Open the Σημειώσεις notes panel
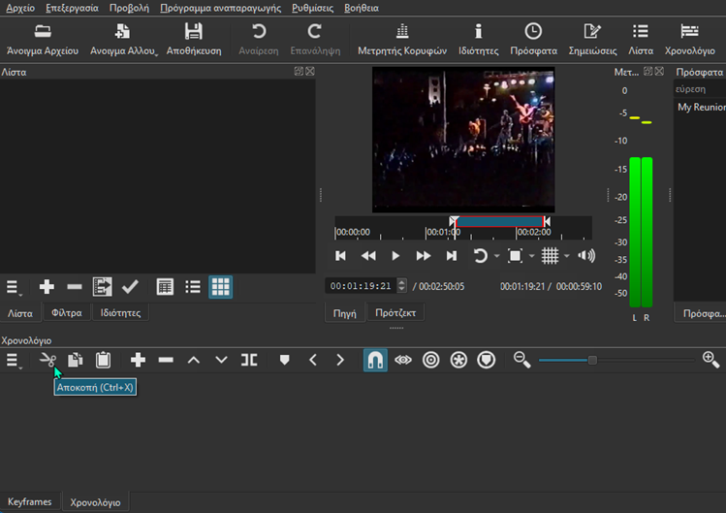This screenshot has width=726, height=513. tap(592, 41)
